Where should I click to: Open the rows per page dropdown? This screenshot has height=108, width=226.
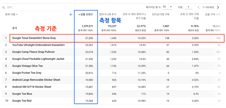(x=168, y=7)
